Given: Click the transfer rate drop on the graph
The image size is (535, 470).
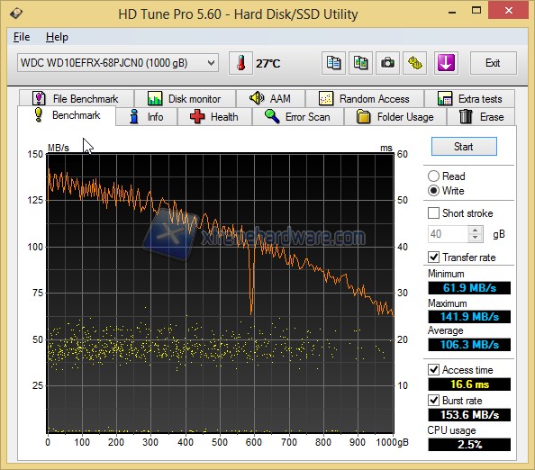Looking at the screenshot, I should coord(252,280).
